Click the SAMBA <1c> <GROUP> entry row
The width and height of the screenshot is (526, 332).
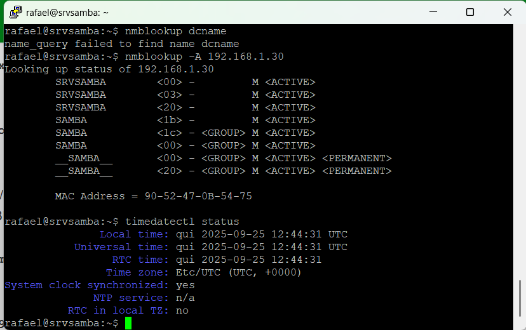tap(184, 133)
